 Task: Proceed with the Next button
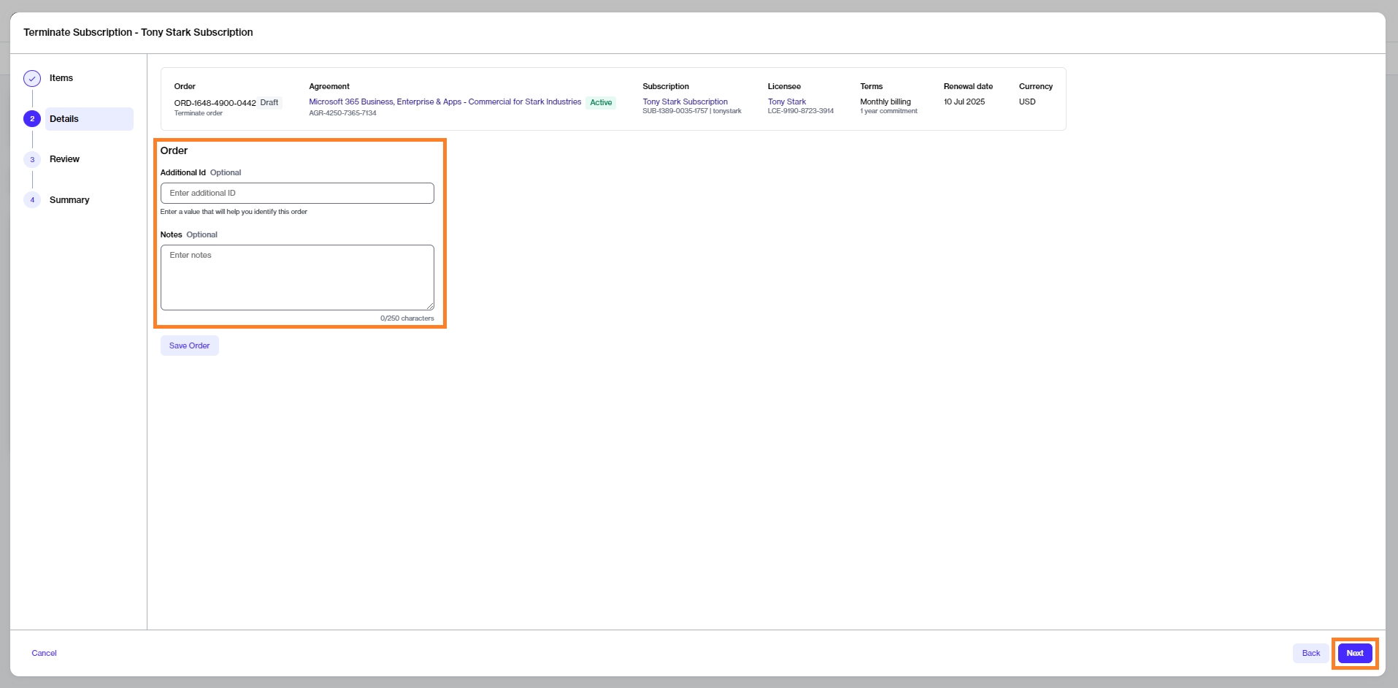click(x=1354, y=654)
